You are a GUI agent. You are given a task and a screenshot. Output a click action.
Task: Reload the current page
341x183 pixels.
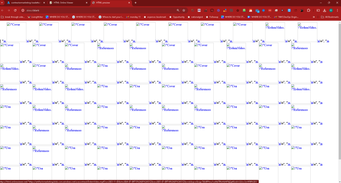pyautogui.click(x=15, y=10)
